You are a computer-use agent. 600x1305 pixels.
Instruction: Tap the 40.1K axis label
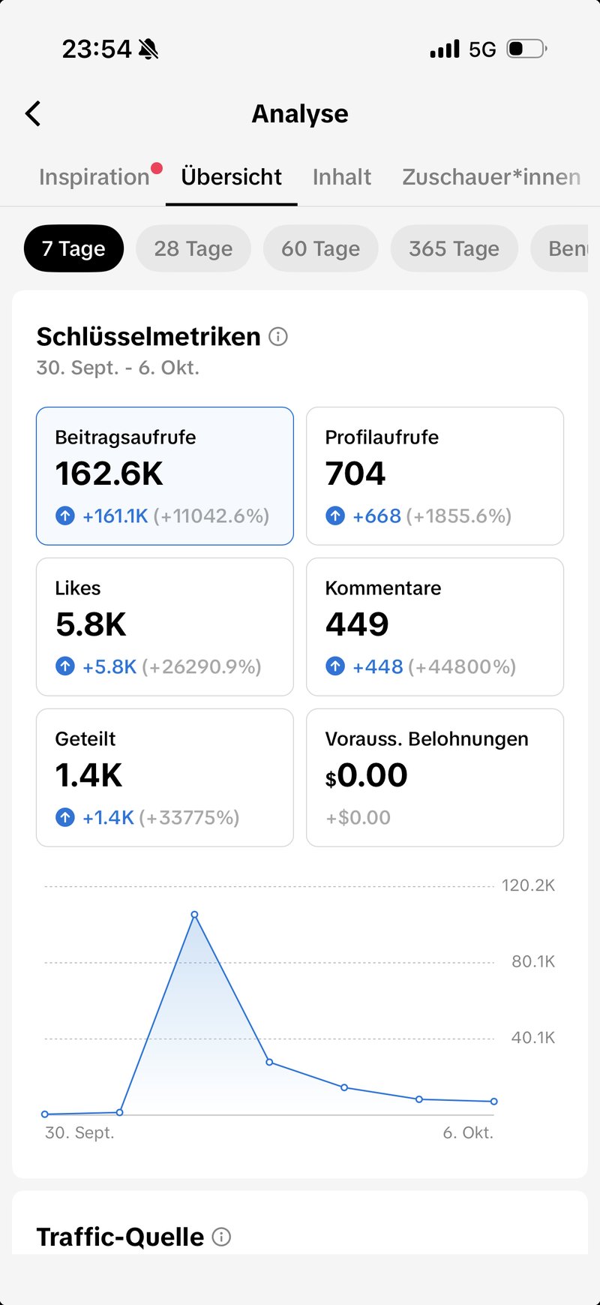click(x=533, y=1038)
